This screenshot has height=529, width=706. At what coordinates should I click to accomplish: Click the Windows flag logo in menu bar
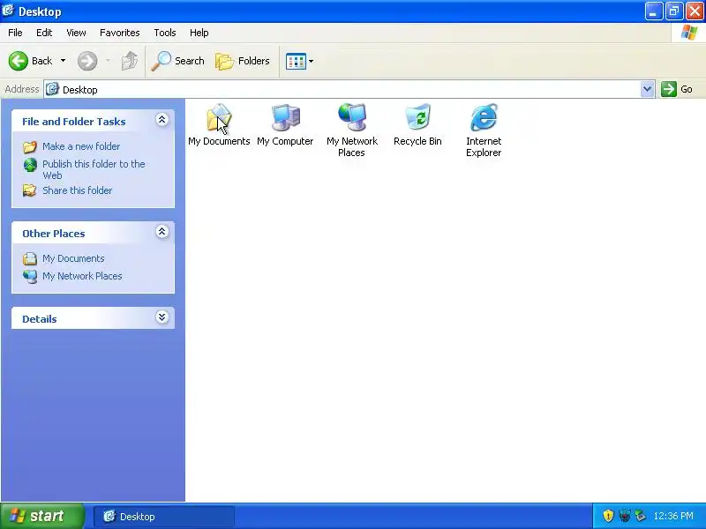[x=689, y=33]
